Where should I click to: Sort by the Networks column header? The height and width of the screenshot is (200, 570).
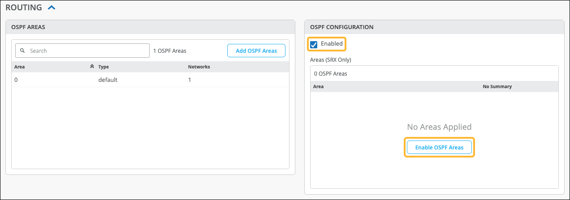(x=199, y=67)
